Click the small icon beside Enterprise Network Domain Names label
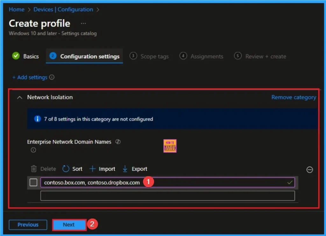Screen dimensions: 326x236 pyautogui.click(x=118, y=142)
